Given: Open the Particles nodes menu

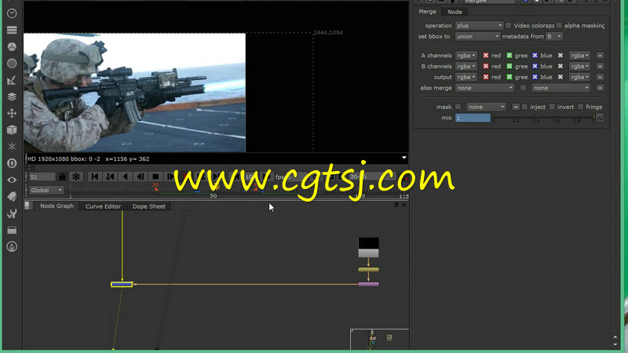Looking at the screenshot, I should tap(12, 147).
